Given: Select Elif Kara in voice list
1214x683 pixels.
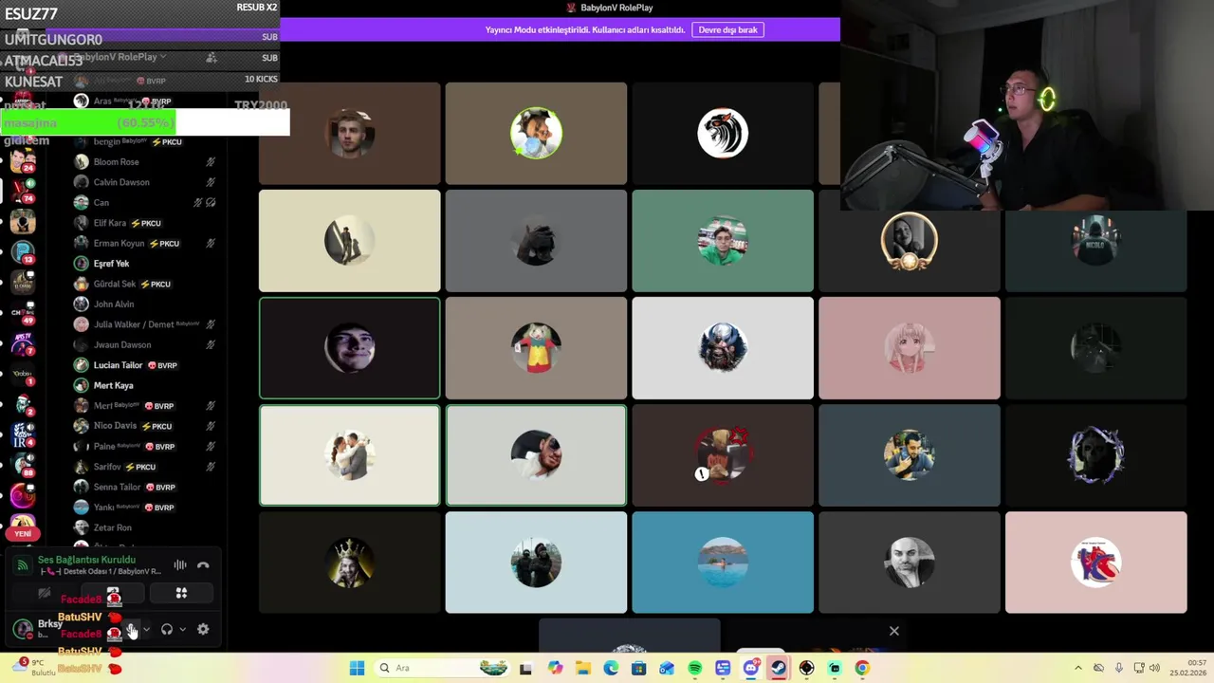Looking at the screenshot, I should tap(145, 223).
